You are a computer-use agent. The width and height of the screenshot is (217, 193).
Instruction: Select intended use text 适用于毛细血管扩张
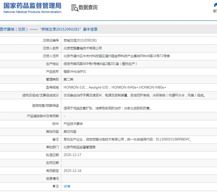(x=108, y=108)
